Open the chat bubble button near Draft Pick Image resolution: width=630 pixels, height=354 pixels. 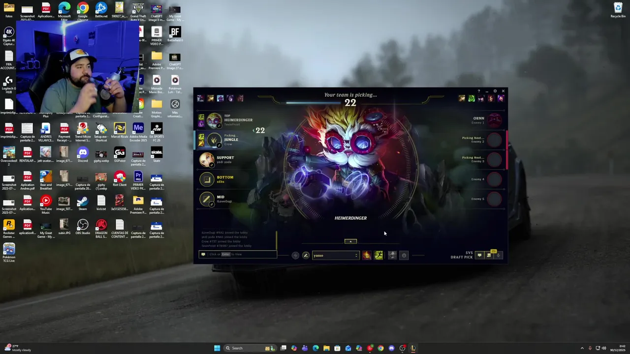tap(479, 255)
